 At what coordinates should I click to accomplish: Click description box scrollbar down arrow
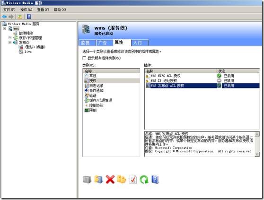coord(257,154)
